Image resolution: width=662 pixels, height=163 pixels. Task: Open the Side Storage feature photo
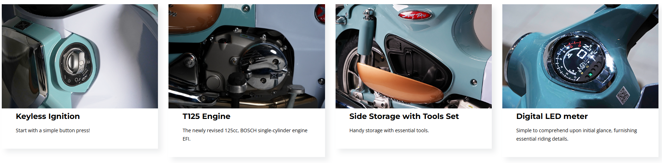point(414,56)
